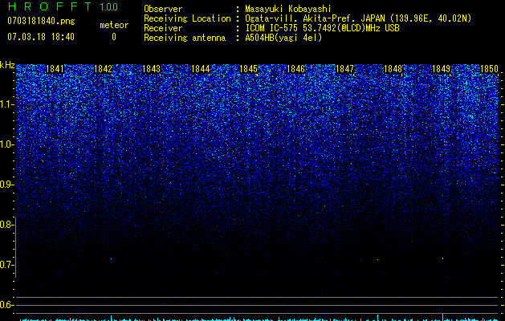The width and height of the screenshot is (505, 321).
Task: Select the observer name Masayuki Kobayashi
Action: click(288, 9)
